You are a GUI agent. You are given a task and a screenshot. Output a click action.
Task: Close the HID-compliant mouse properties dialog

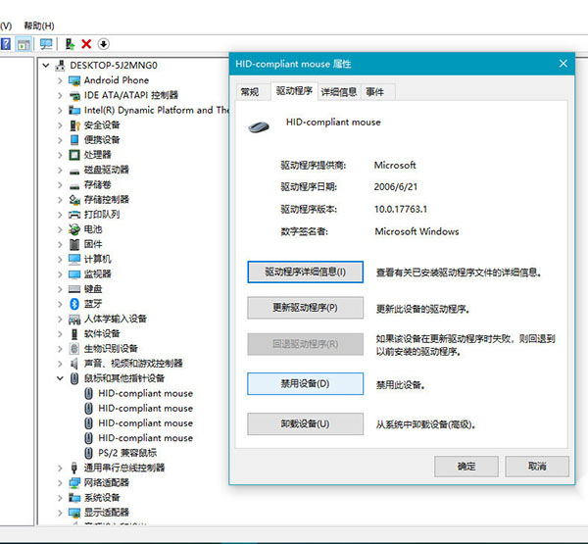tap(563, 64)
